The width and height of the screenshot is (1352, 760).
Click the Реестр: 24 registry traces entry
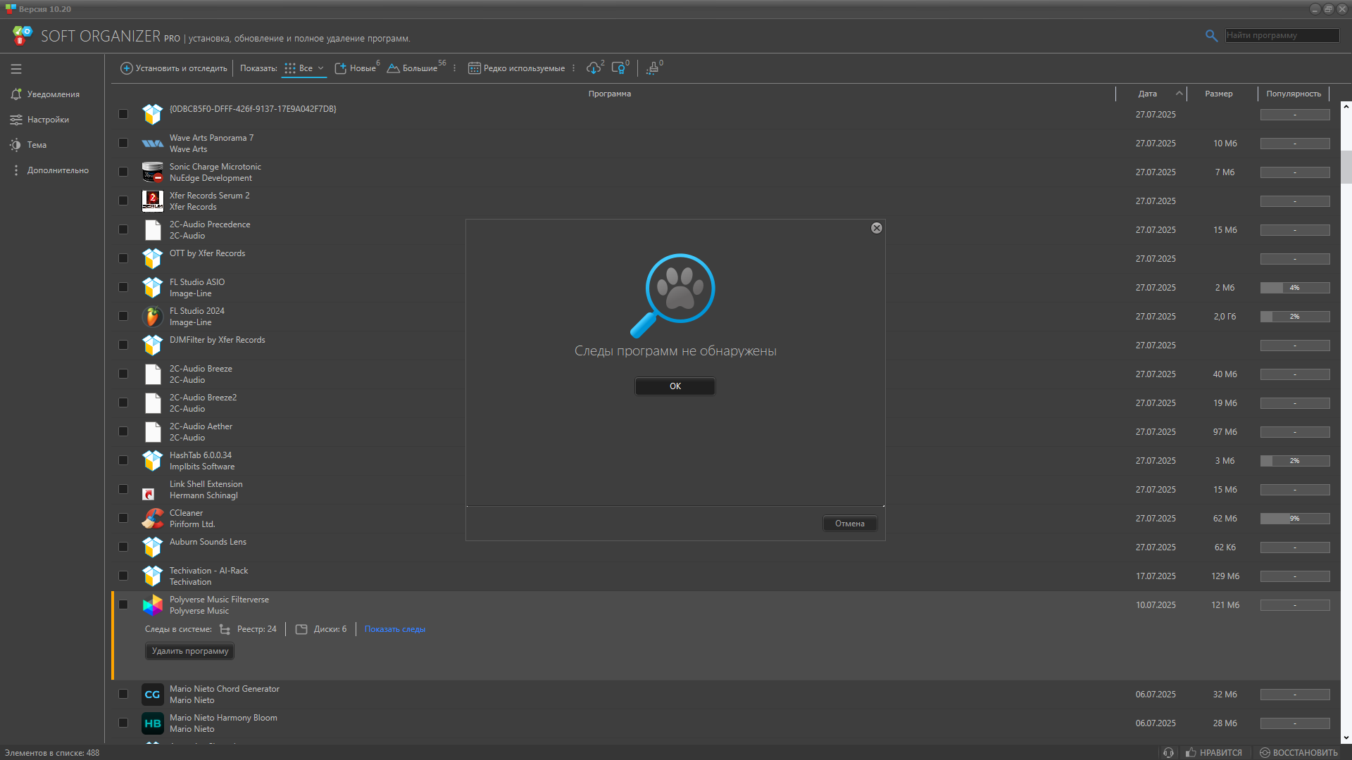click(248, 629)
